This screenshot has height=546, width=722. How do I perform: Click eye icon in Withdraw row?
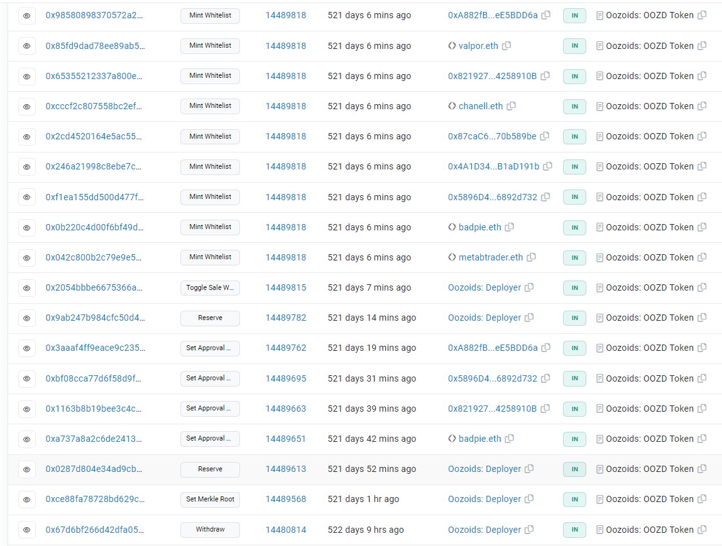coord(27,530)
